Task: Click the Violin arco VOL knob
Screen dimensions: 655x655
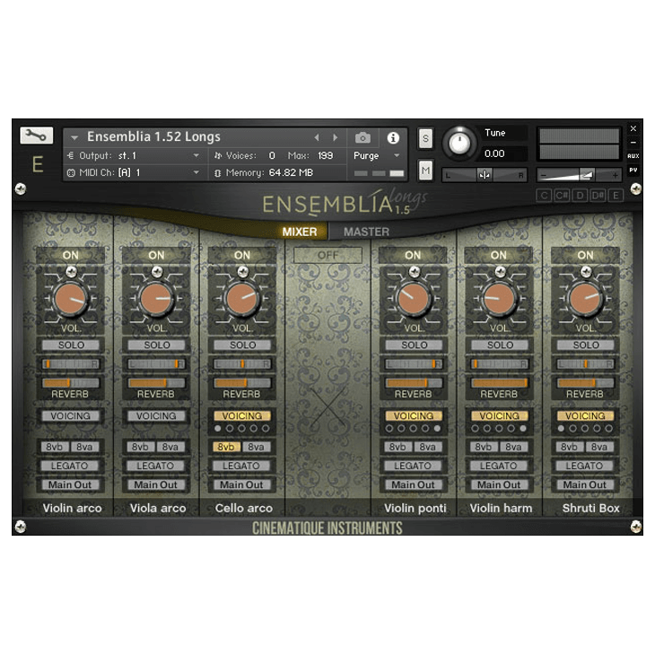Action: pos(71,298)
